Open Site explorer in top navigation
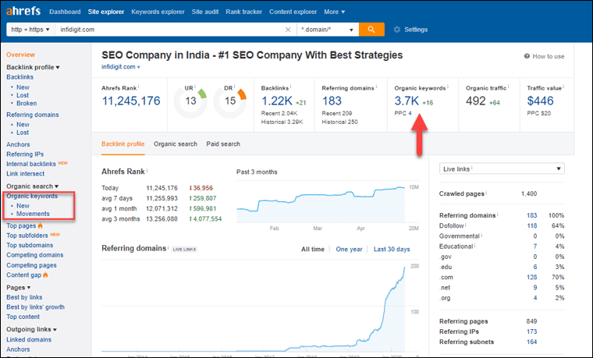 [106, 12]
